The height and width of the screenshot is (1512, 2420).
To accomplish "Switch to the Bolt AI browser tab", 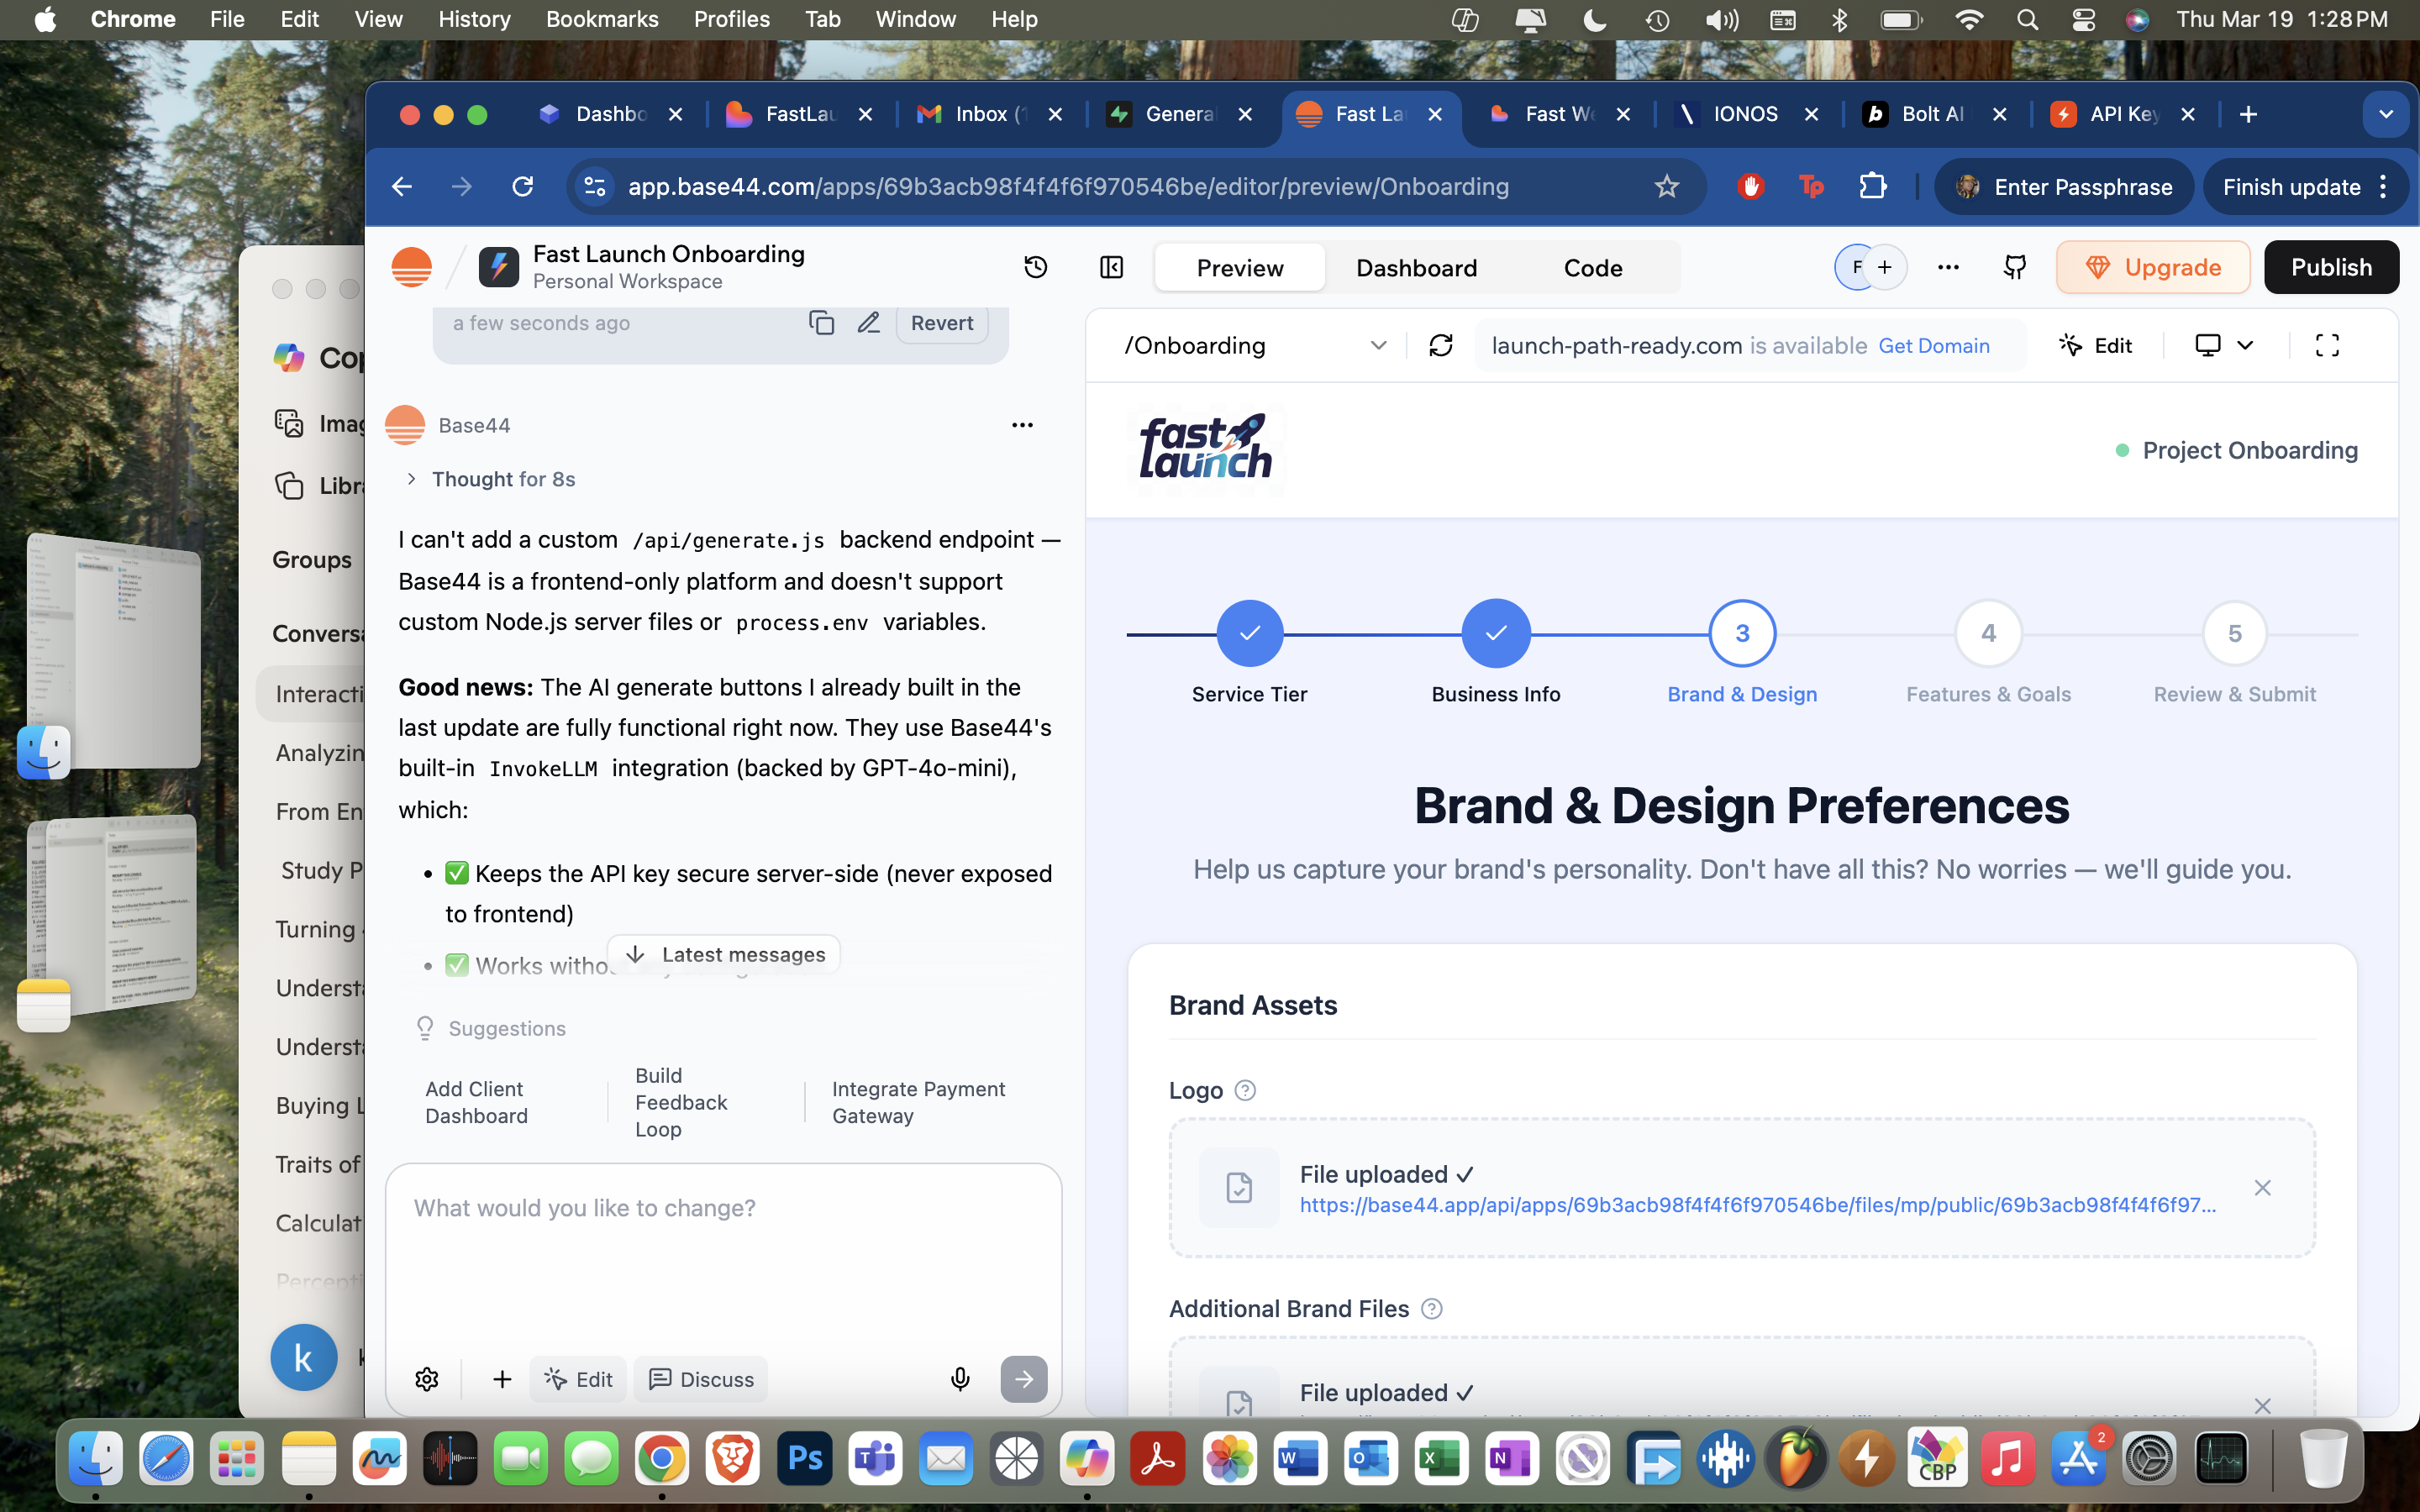I will coord(1932,114).
